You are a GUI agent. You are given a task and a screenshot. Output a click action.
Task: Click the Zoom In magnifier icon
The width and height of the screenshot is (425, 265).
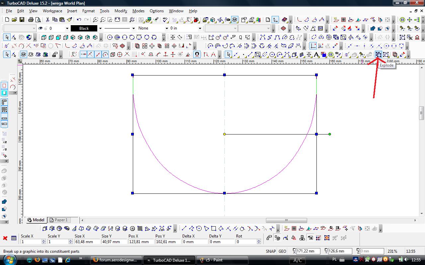click(96, 20)
